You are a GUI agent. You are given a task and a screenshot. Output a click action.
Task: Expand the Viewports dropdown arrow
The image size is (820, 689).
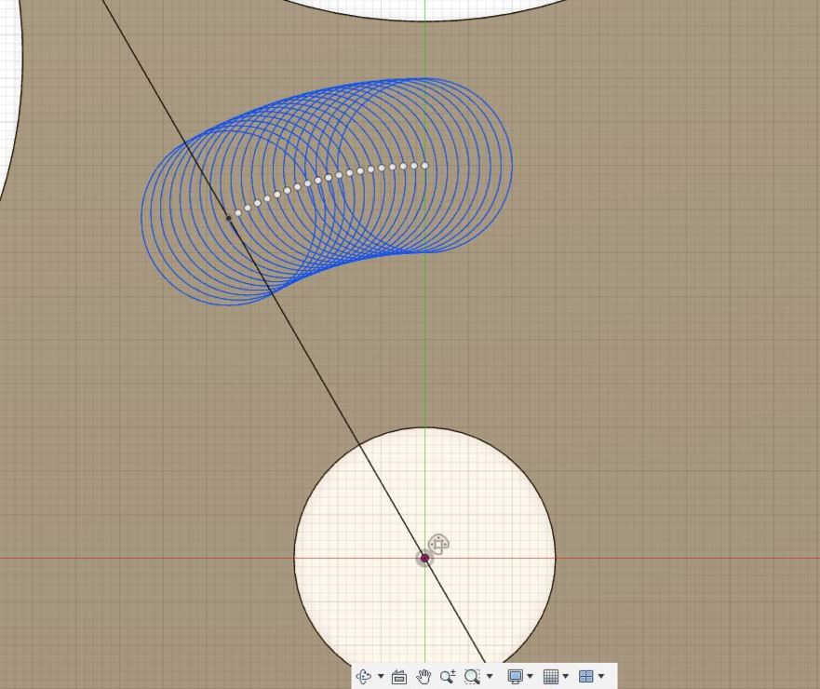pyautogui.click(x=601, y=677)
